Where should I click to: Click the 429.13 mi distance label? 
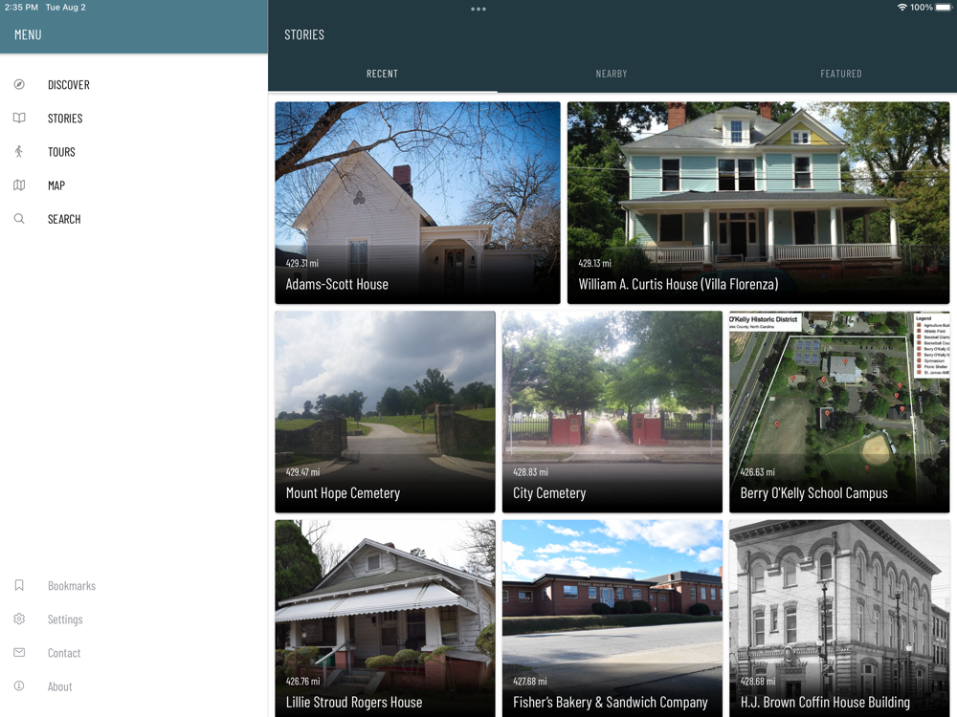(x=594, y=264)
